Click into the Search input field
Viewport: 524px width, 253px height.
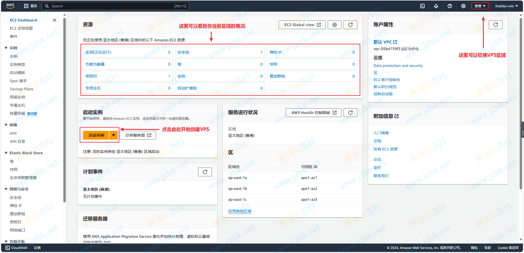[x=115, y=6]
